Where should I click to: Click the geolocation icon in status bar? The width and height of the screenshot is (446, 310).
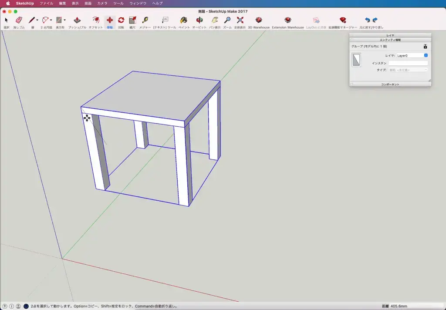click(5, 307)
